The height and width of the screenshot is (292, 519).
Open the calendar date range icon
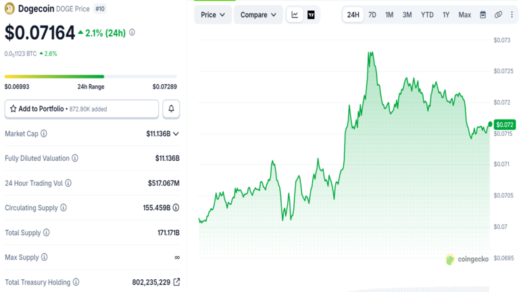click(483, 15)
